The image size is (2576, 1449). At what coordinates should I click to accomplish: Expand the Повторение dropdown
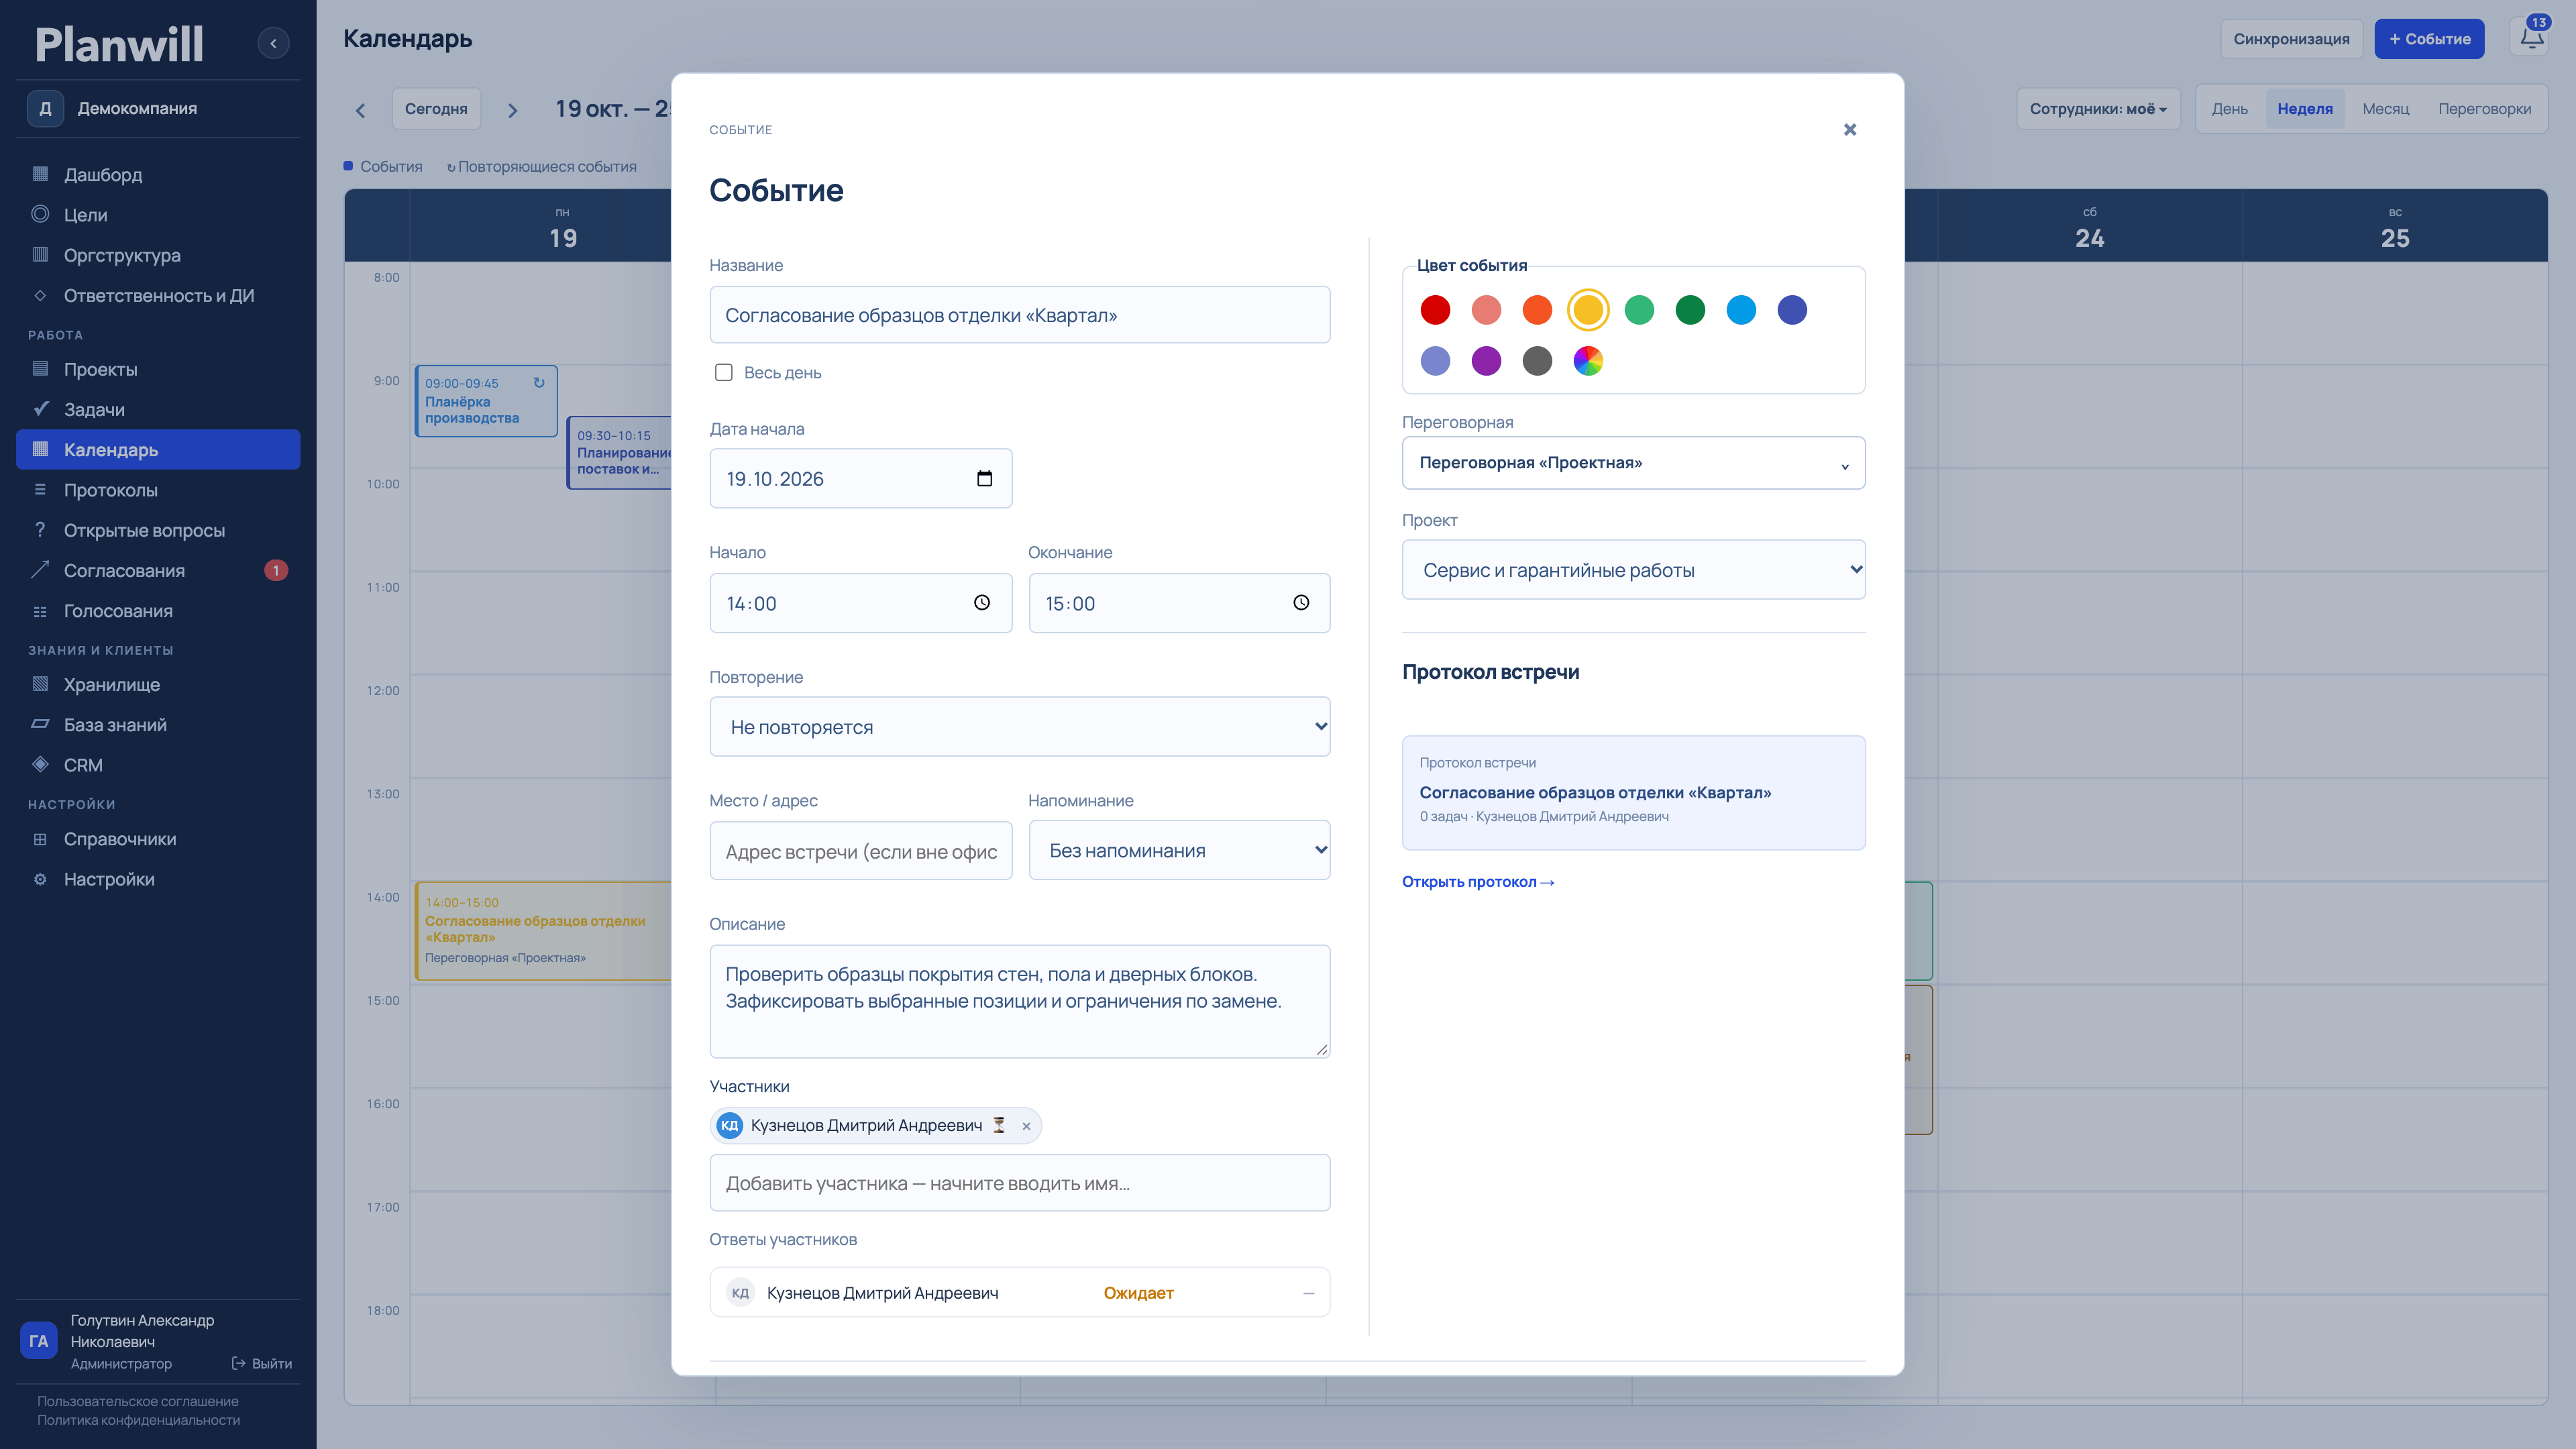1019,727
